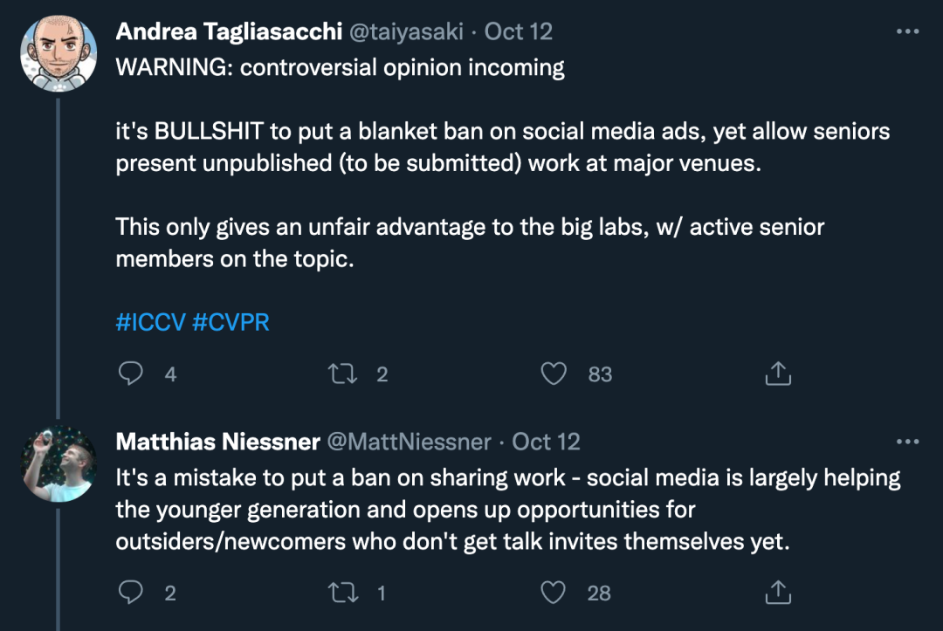
Task: Click the @taiyasaki handle
Action: click(x=406, y=32)
